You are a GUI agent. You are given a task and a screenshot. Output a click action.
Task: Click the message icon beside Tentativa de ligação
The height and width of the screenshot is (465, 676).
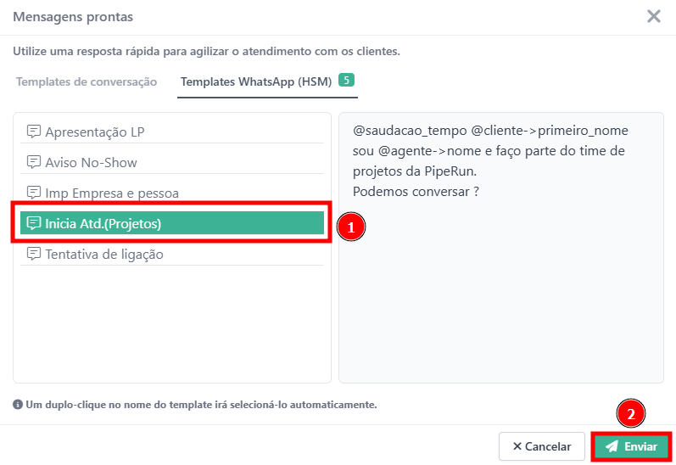[34, 254]
